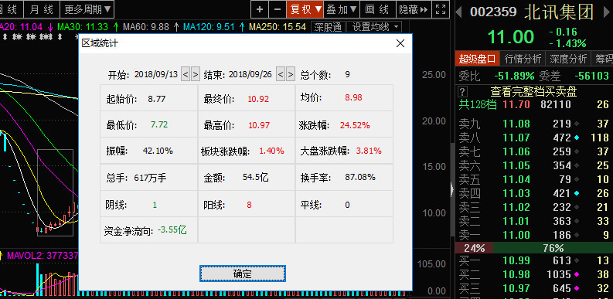The height and width of the screenshot is (299, 613).
Task: Open the 复权 dropdown
Action: pos(305,9)
